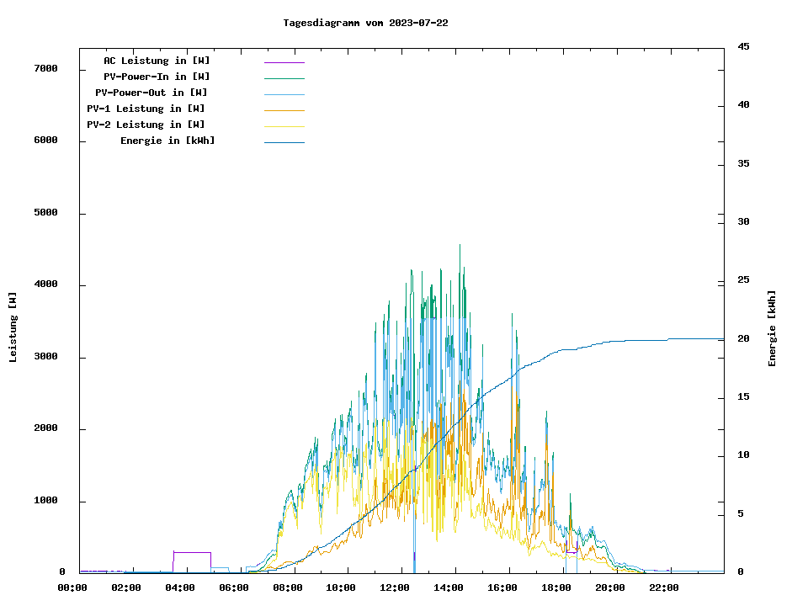This screenshot has height=606, width=808.
Task: Click the 45 tick on the energy axis
Action: (743, 46)
